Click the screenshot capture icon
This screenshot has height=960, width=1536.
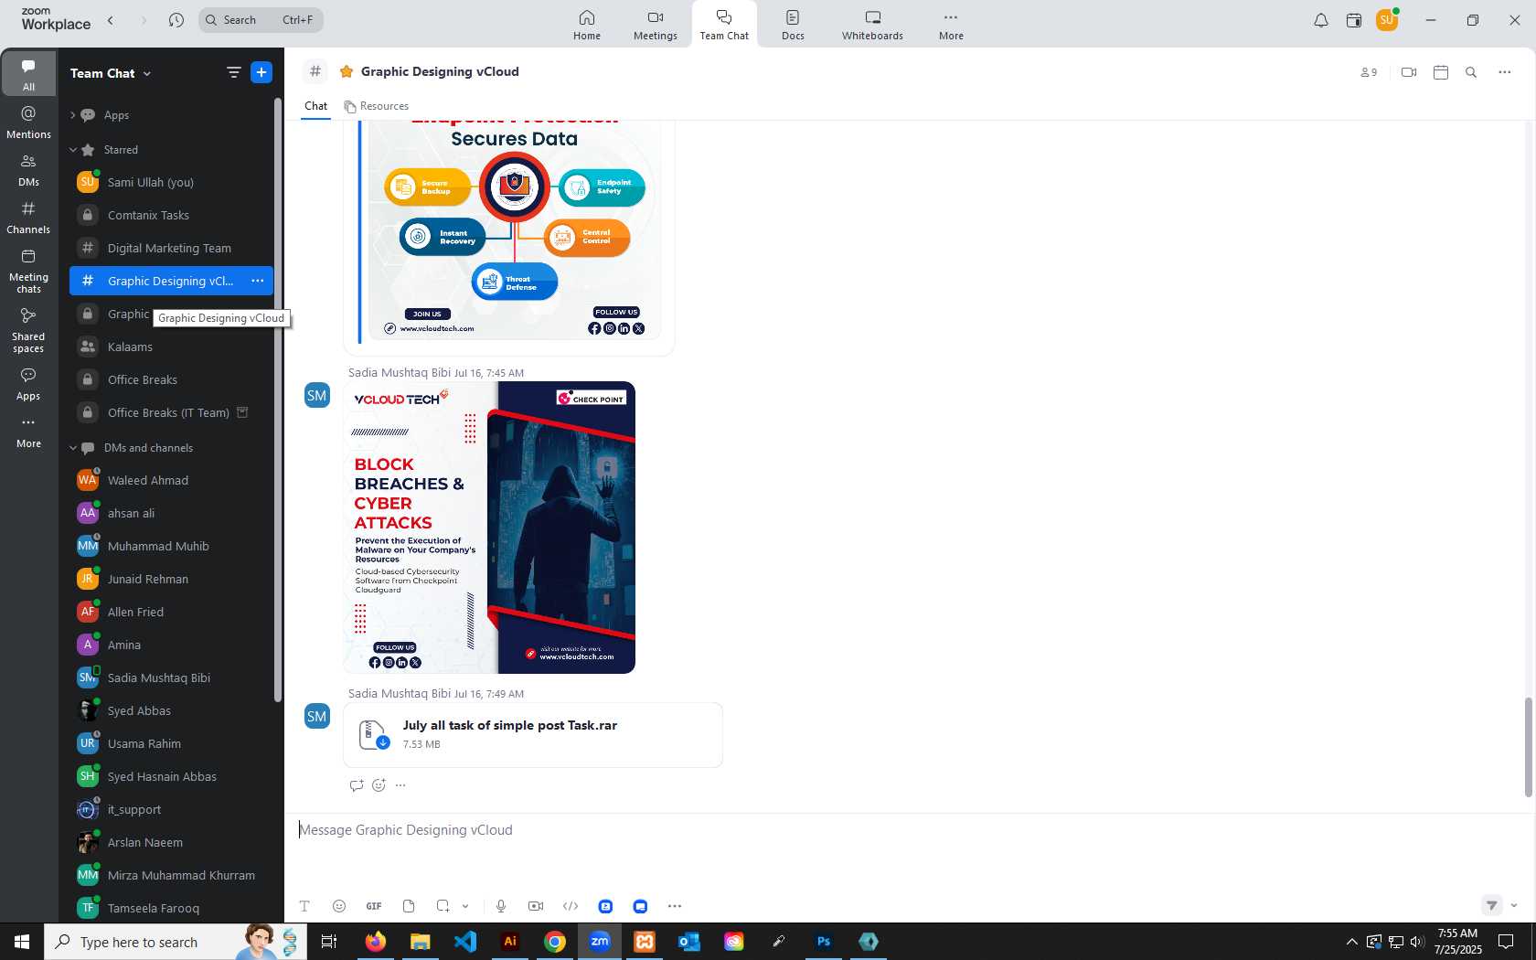tap(443, 906)
